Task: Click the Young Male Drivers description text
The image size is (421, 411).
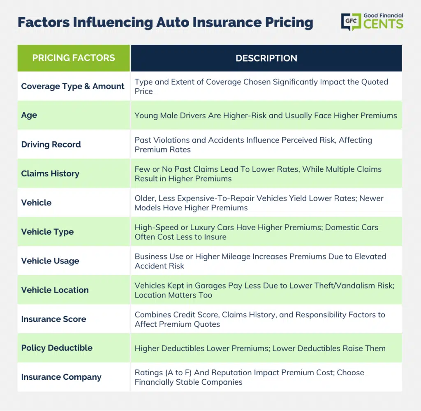Action: pos(266,115)
